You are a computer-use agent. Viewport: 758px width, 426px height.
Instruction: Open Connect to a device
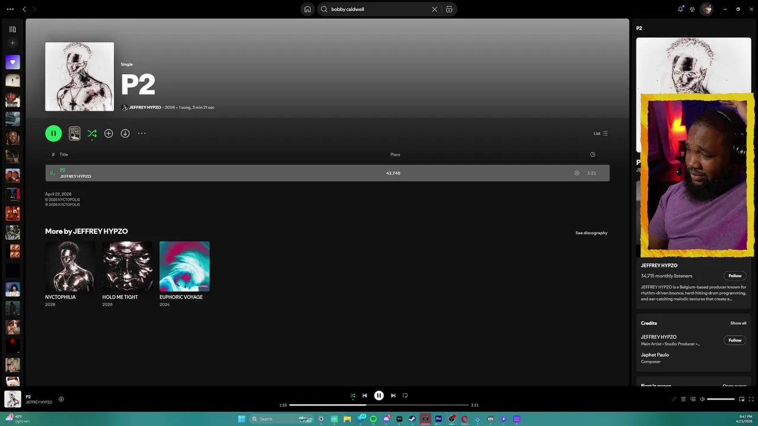pyautogui.click(x=692, y=399)
